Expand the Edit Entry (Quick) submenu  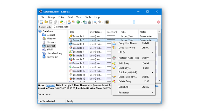click(x=133, y=72)
